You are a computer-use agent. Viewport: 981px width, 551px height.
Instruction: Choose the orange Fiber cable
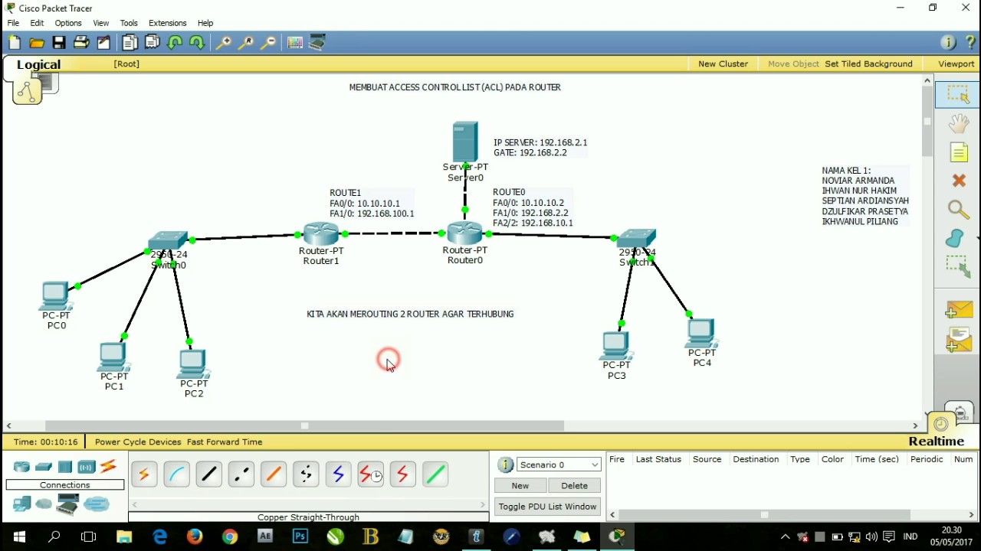[273, 475]
